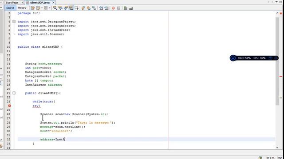Toggle Highlight Search in editor toolbar

point(71,8)
